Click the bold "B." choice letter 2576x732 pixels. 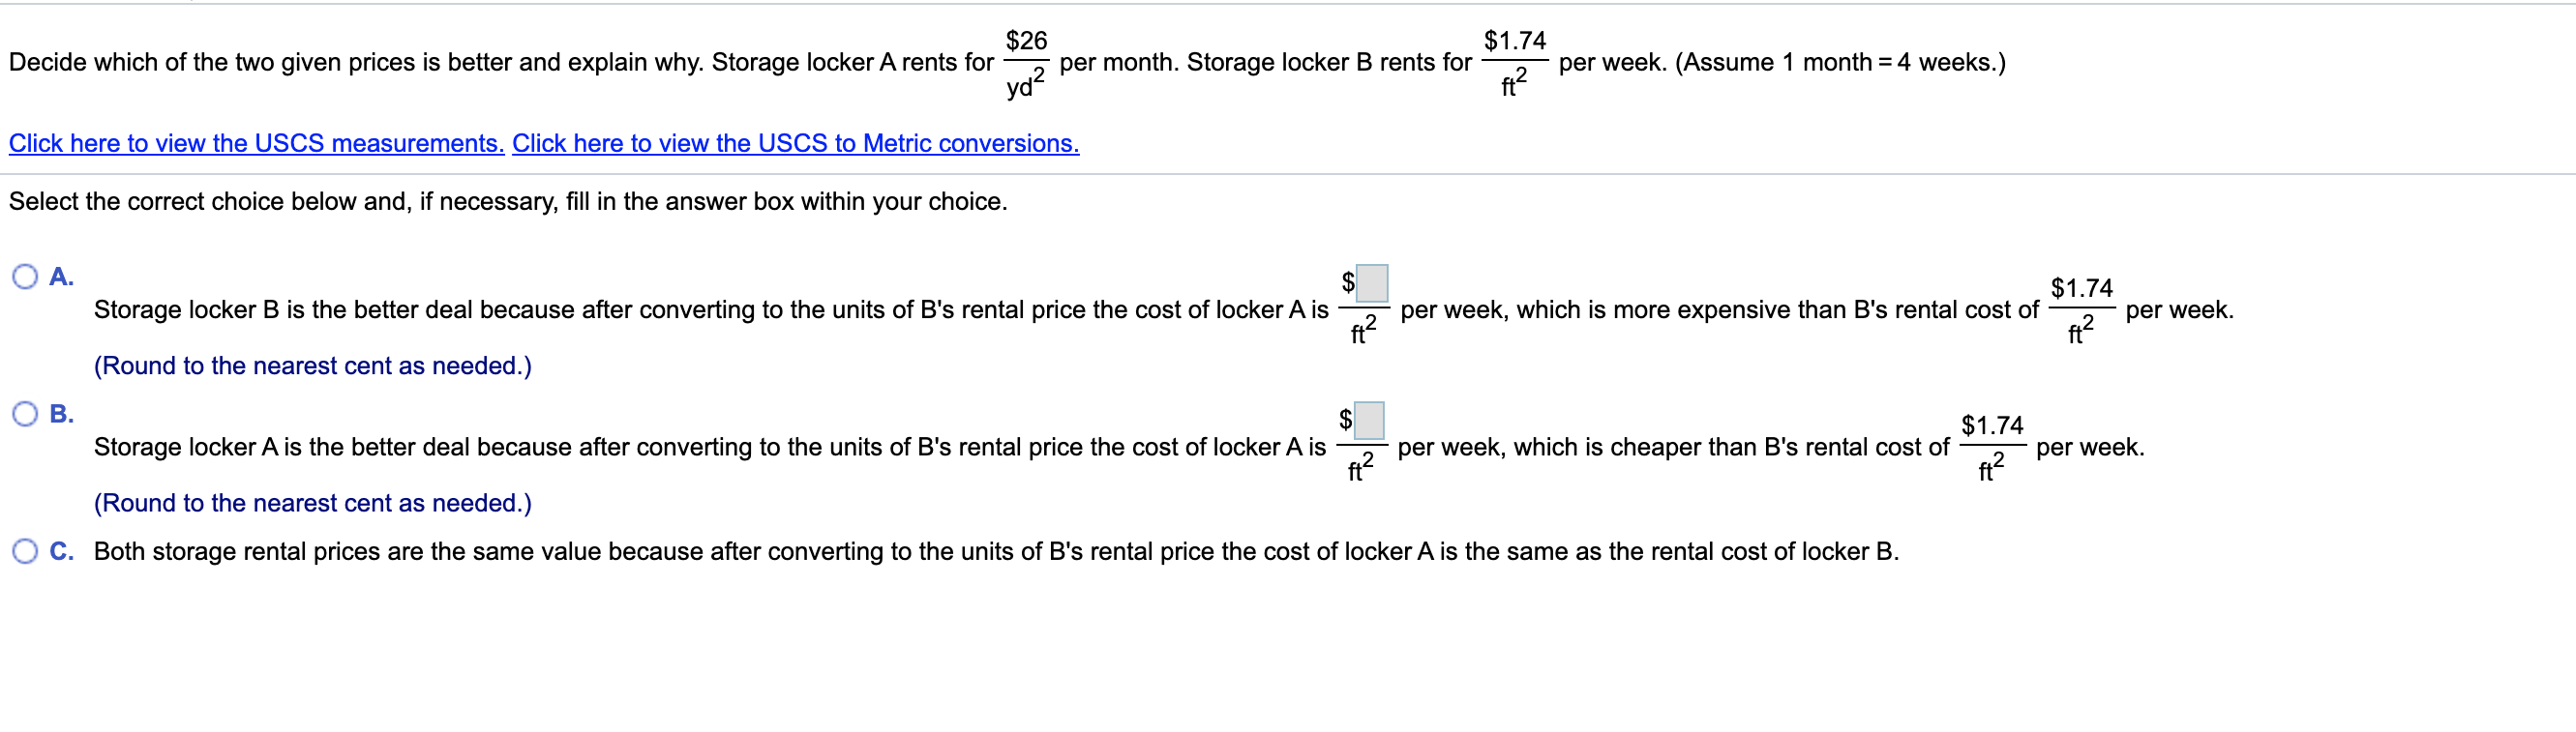pos(61,414)
